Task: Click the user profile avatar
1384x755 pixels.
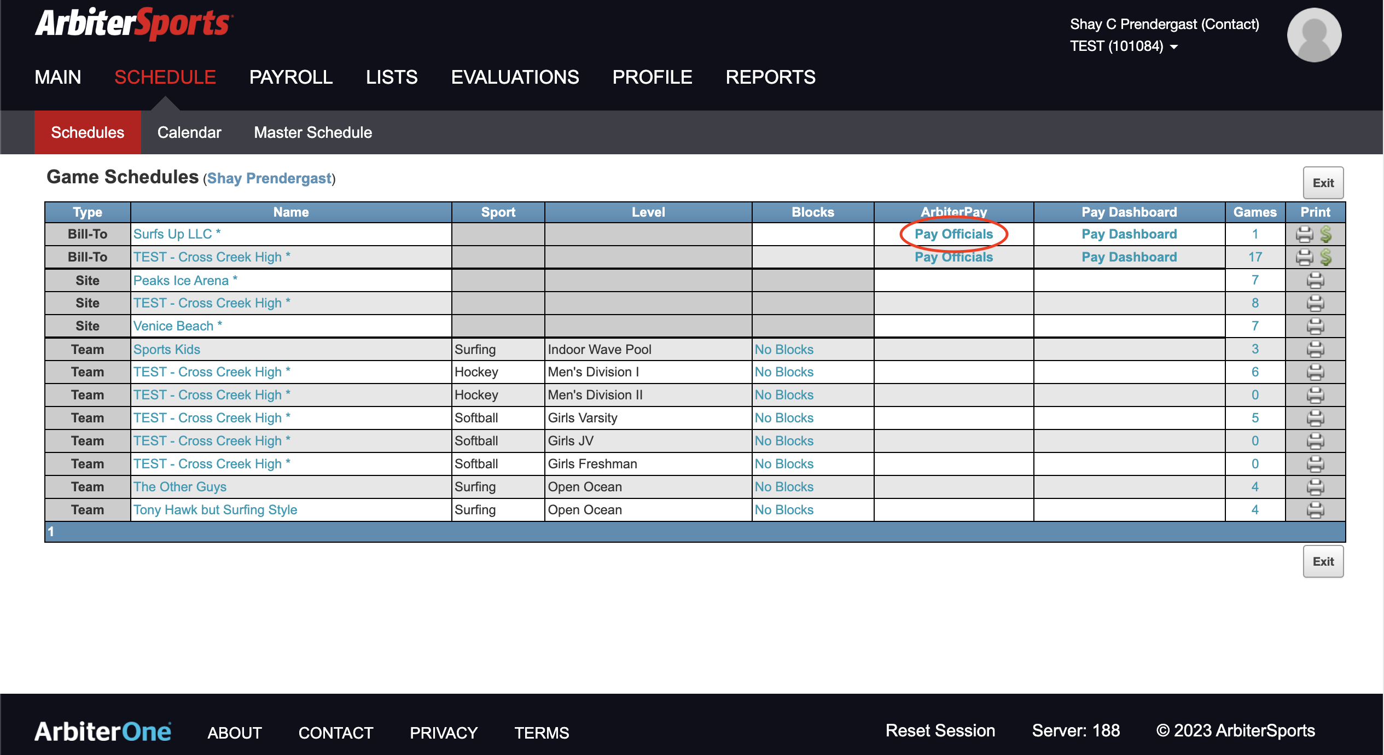Action: coord(1314,35)
